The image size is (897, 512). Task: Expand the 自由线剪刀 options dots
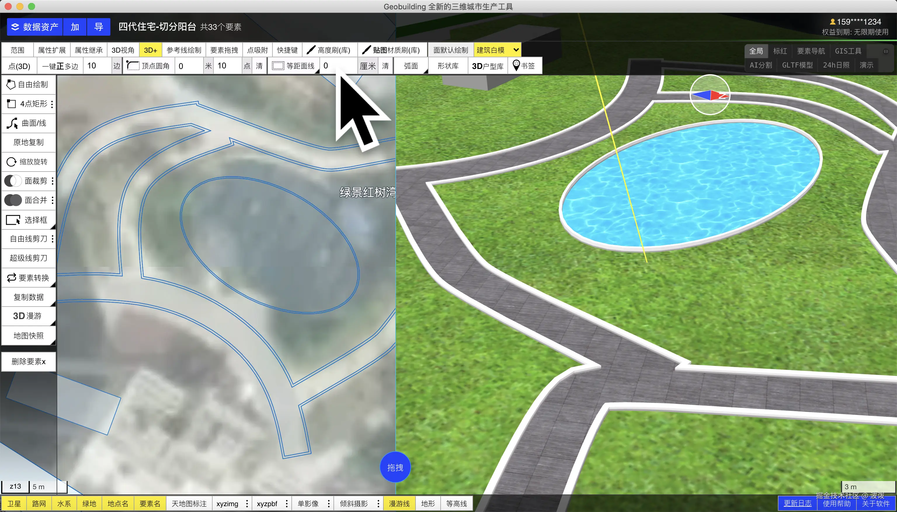tap(52, 239)
